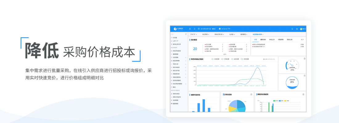Click the lock icon beside the menu toggle
339x123 pixels.
pos(194,29)
